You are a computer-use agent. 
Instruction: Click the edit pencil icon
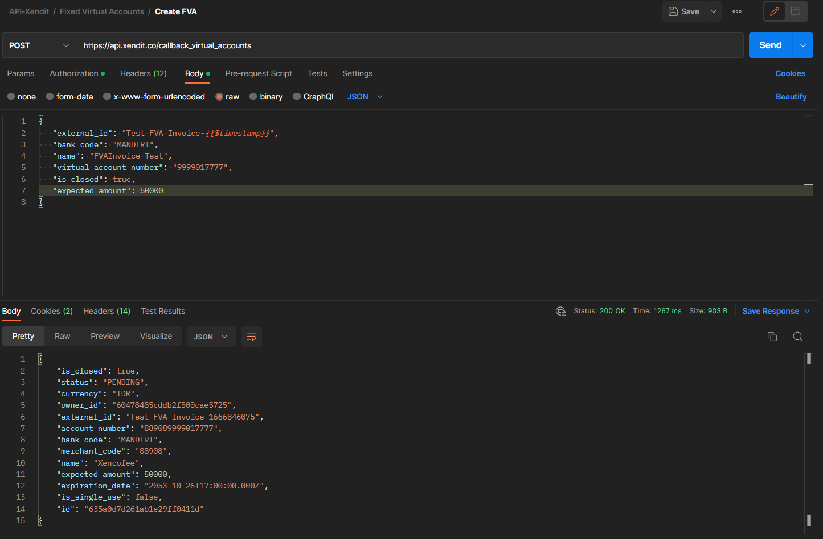774,11
